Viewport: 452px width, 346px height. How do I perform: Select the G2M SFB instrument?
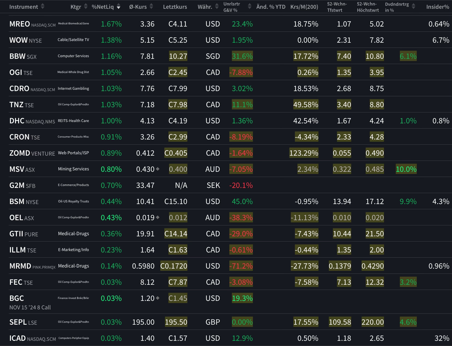tap(22, 185)
